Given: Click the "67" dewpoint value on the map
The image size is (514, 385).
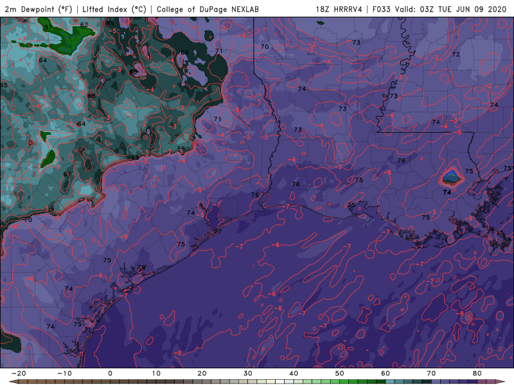Looking at the screenshot, I should pyautogui.click(x=67, y=174).
